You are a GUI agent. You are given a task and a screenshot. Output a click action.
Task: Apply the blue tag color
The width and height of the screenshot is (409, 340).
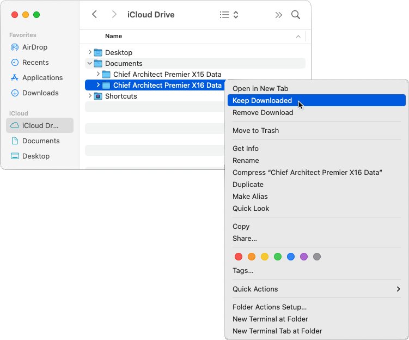tap(291, 257)
